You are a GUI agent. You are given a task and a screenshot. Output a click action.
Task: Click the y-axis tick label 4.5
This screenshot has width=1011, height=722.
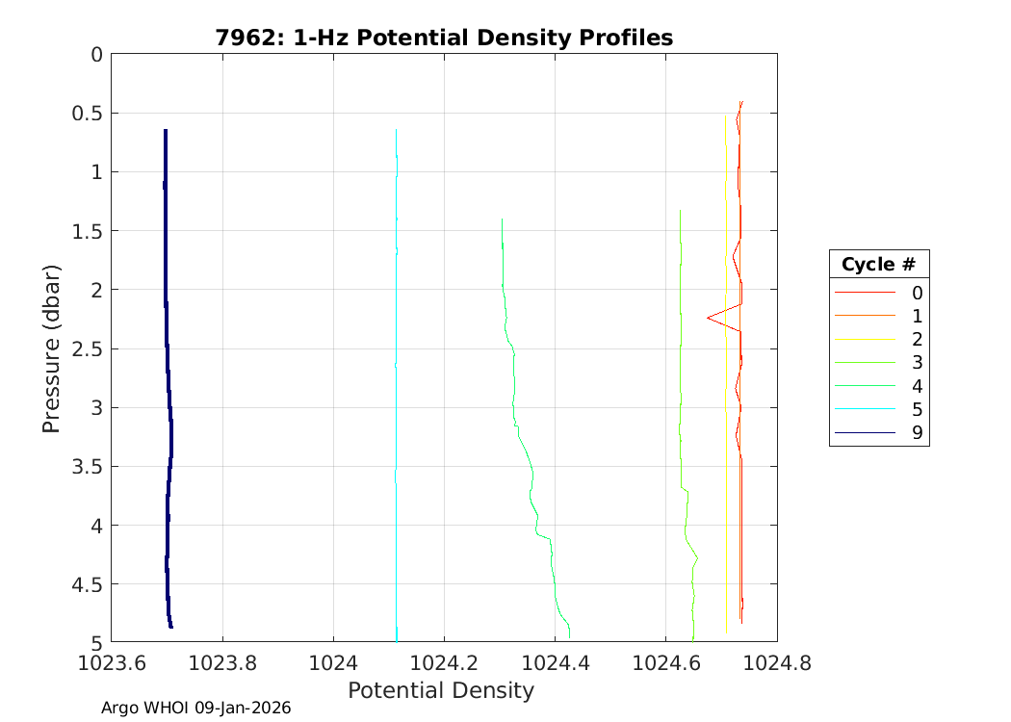click(x=86, y=584)
